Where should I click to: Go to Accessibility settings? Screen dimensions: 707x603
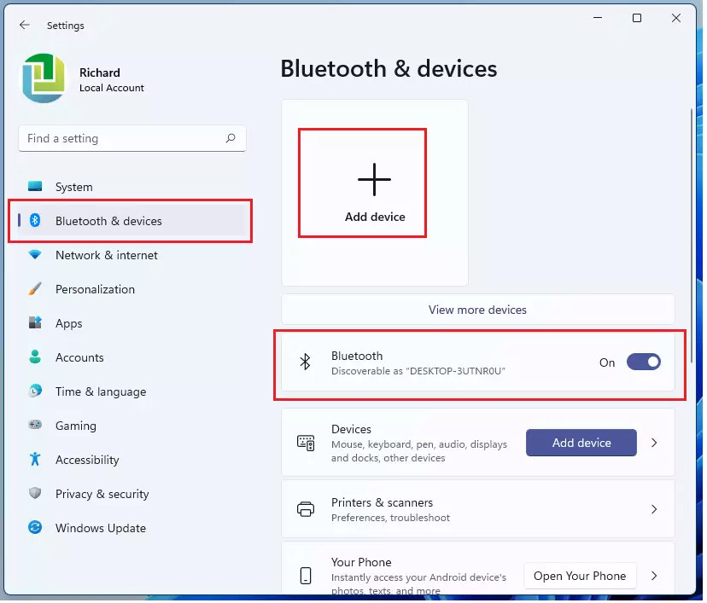click(132, 461)
